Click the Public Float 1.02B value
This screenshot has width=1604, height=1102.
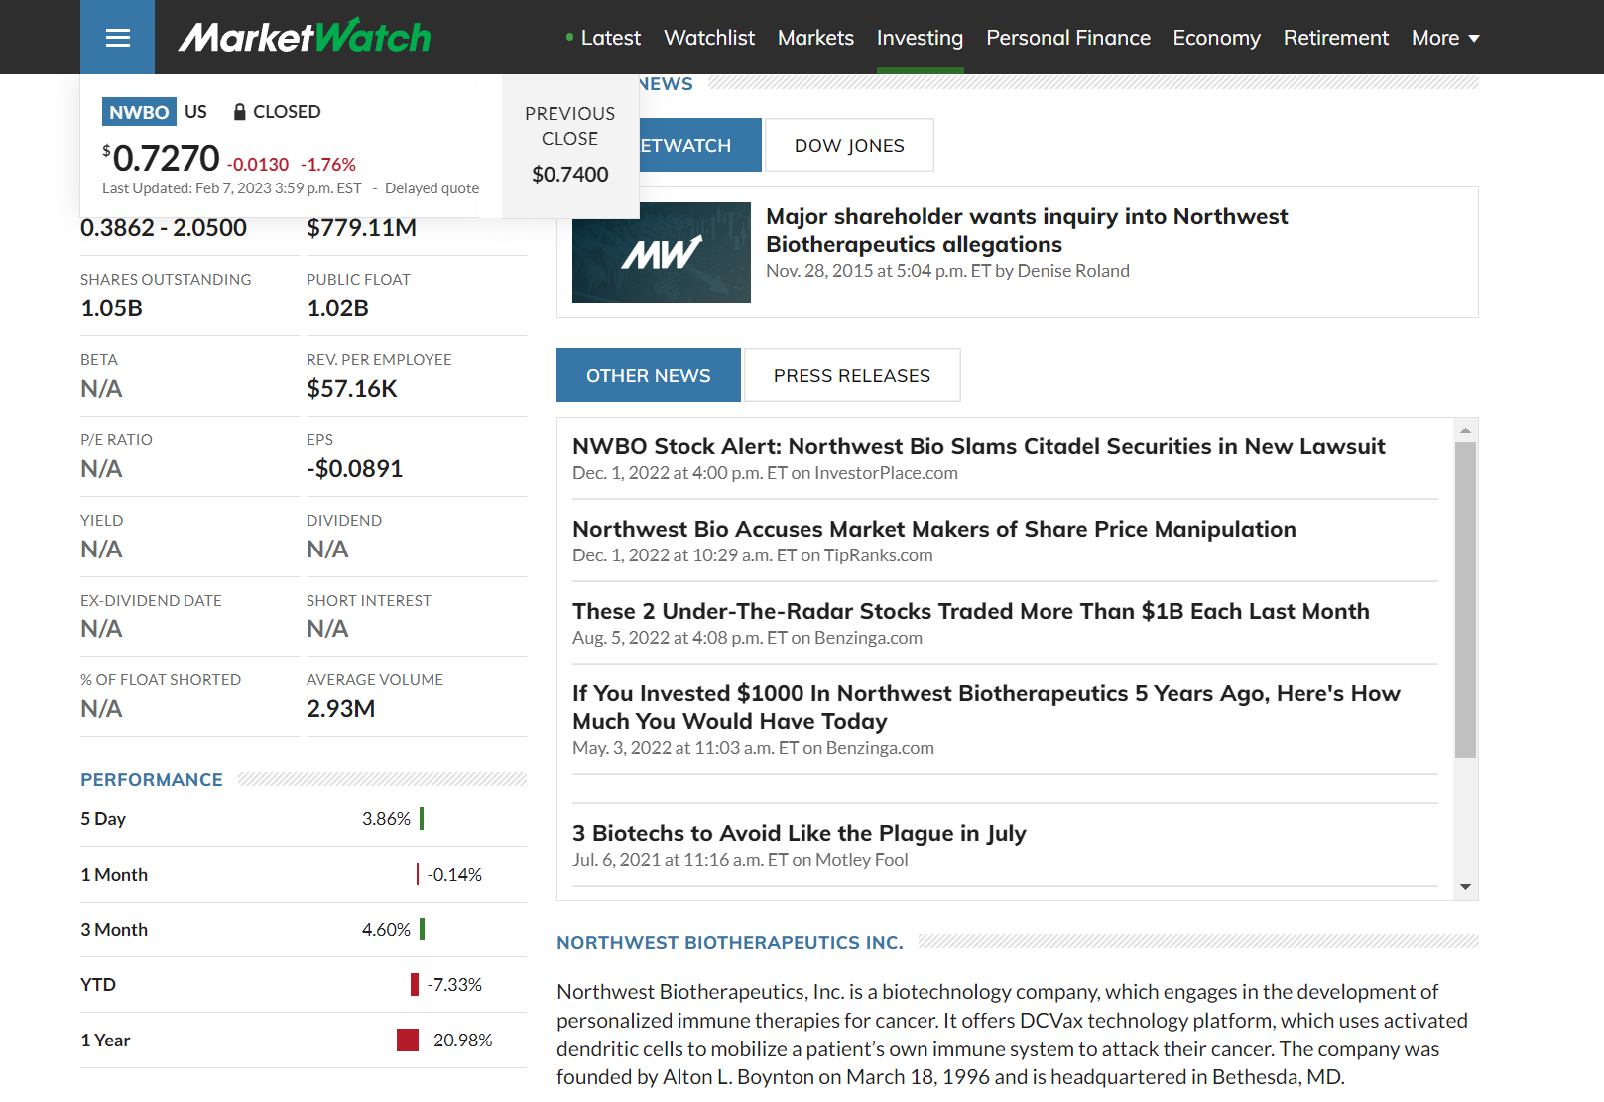337,308
